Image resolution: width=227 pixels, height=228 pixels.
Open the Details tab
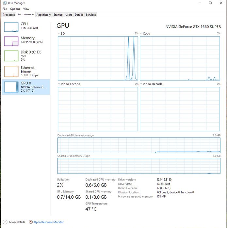[79, 15]
